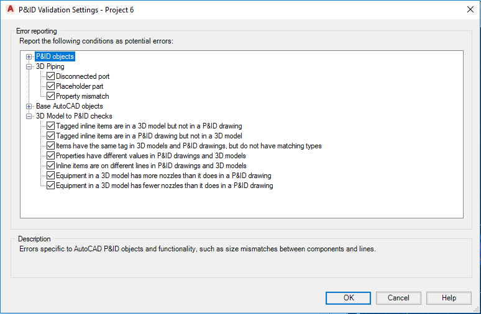The height and width of the screenshot is (314, 481).
Task: Uncheck Equipment has more nozzles checkbox
Action: [51, 176]
